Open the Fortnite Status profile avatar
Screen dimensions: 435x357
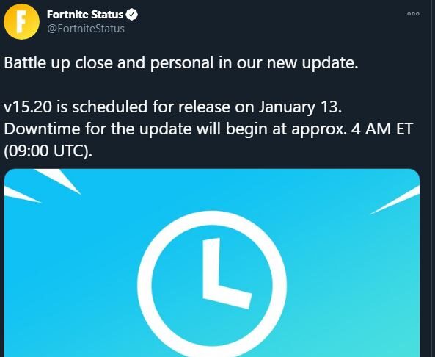(21, 22)
